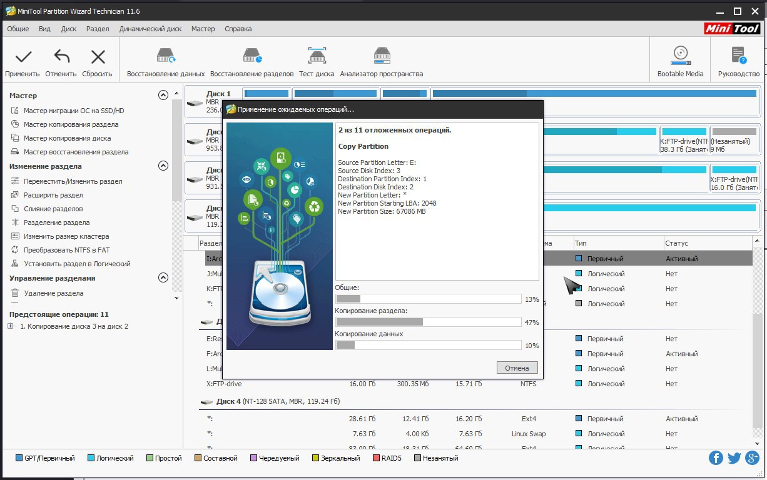The height and width of the screenshot is (480, 767).
Task: Open the Twitter icon link
Action: pos(734,458)
